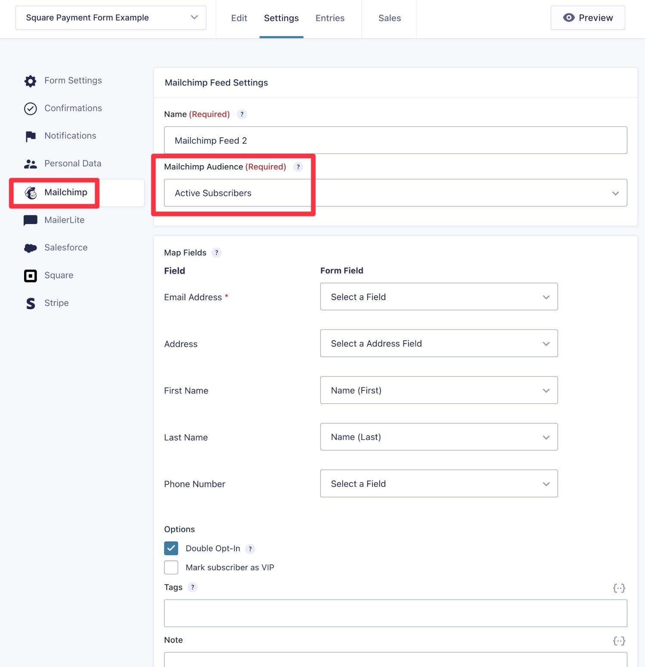The width and height of the screenshot is (645, 667).
Task: Click the Personal Data people icon
Action: 30,164
